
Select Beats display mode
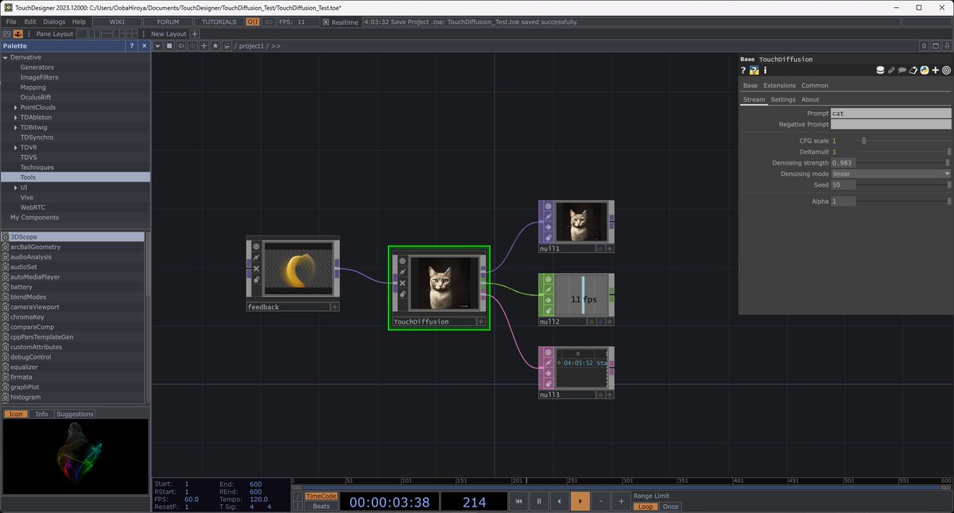tap(321, 506)
